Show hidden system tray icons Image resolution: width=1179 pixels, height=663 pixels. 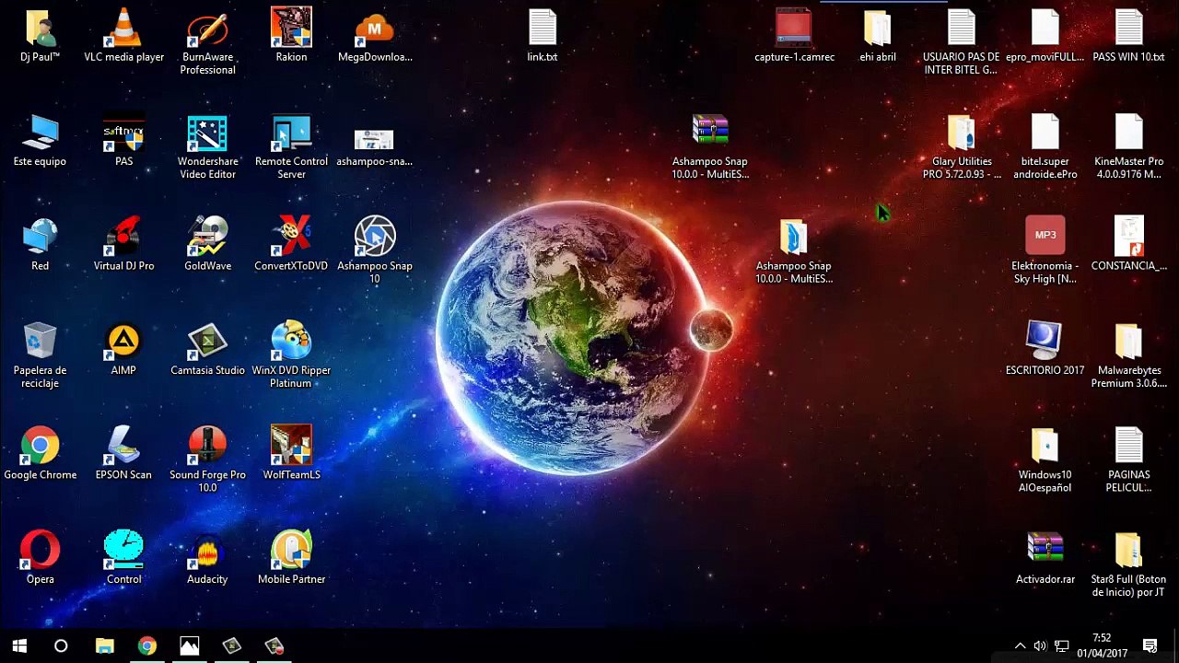click(x=1020, y=646)
